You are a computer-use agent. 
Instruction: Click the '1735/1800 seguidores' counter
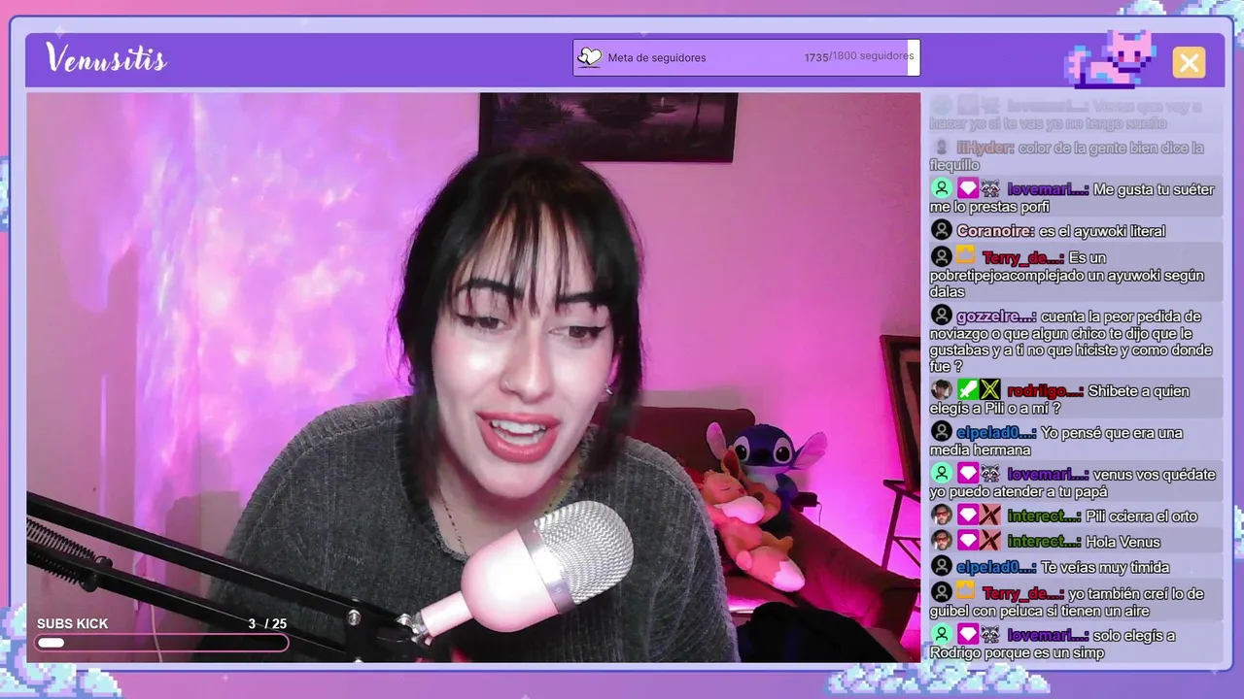point(859,56)
